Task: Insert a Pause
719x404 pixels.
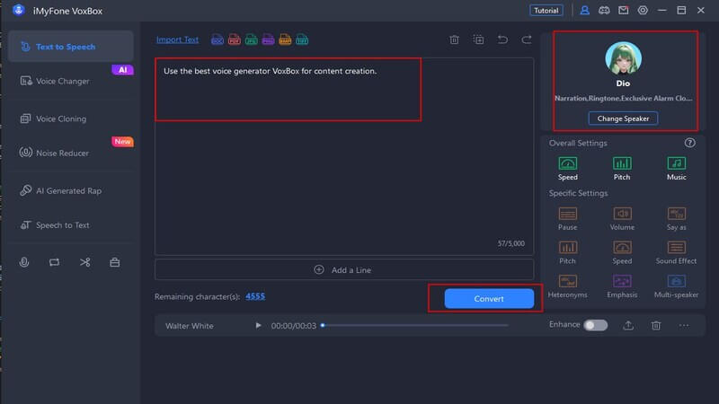Action: (568, 218)
